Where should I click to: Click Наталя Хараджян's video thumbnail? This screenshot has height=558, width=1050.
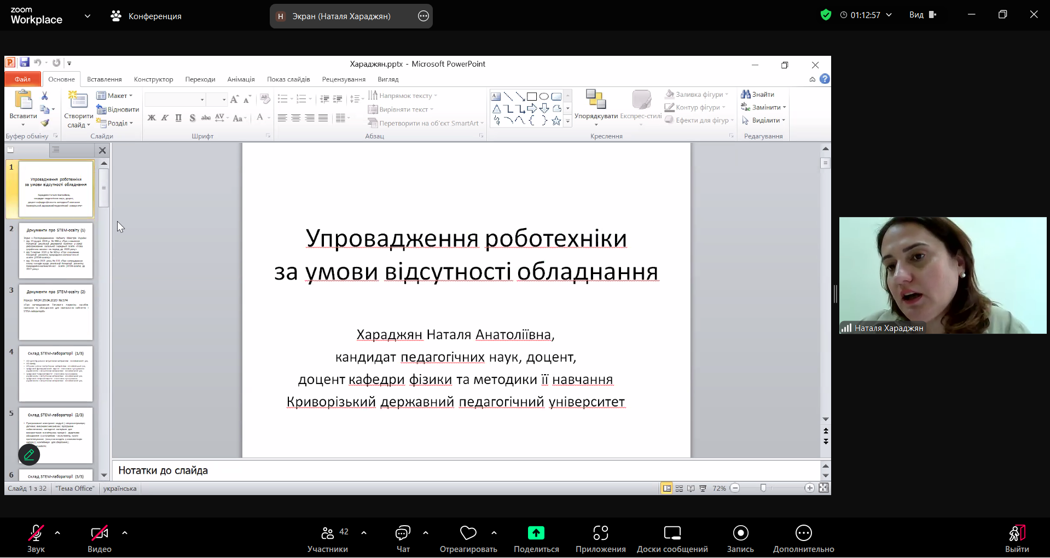click(942, 275)
